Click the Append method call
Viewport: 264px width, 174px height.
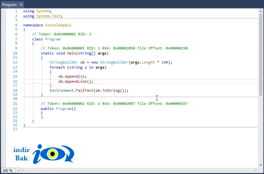pyautogui.click(x=71, y=76)
